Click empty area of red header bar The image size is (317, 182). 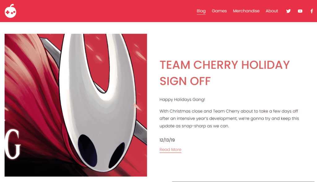pos(101,11)
